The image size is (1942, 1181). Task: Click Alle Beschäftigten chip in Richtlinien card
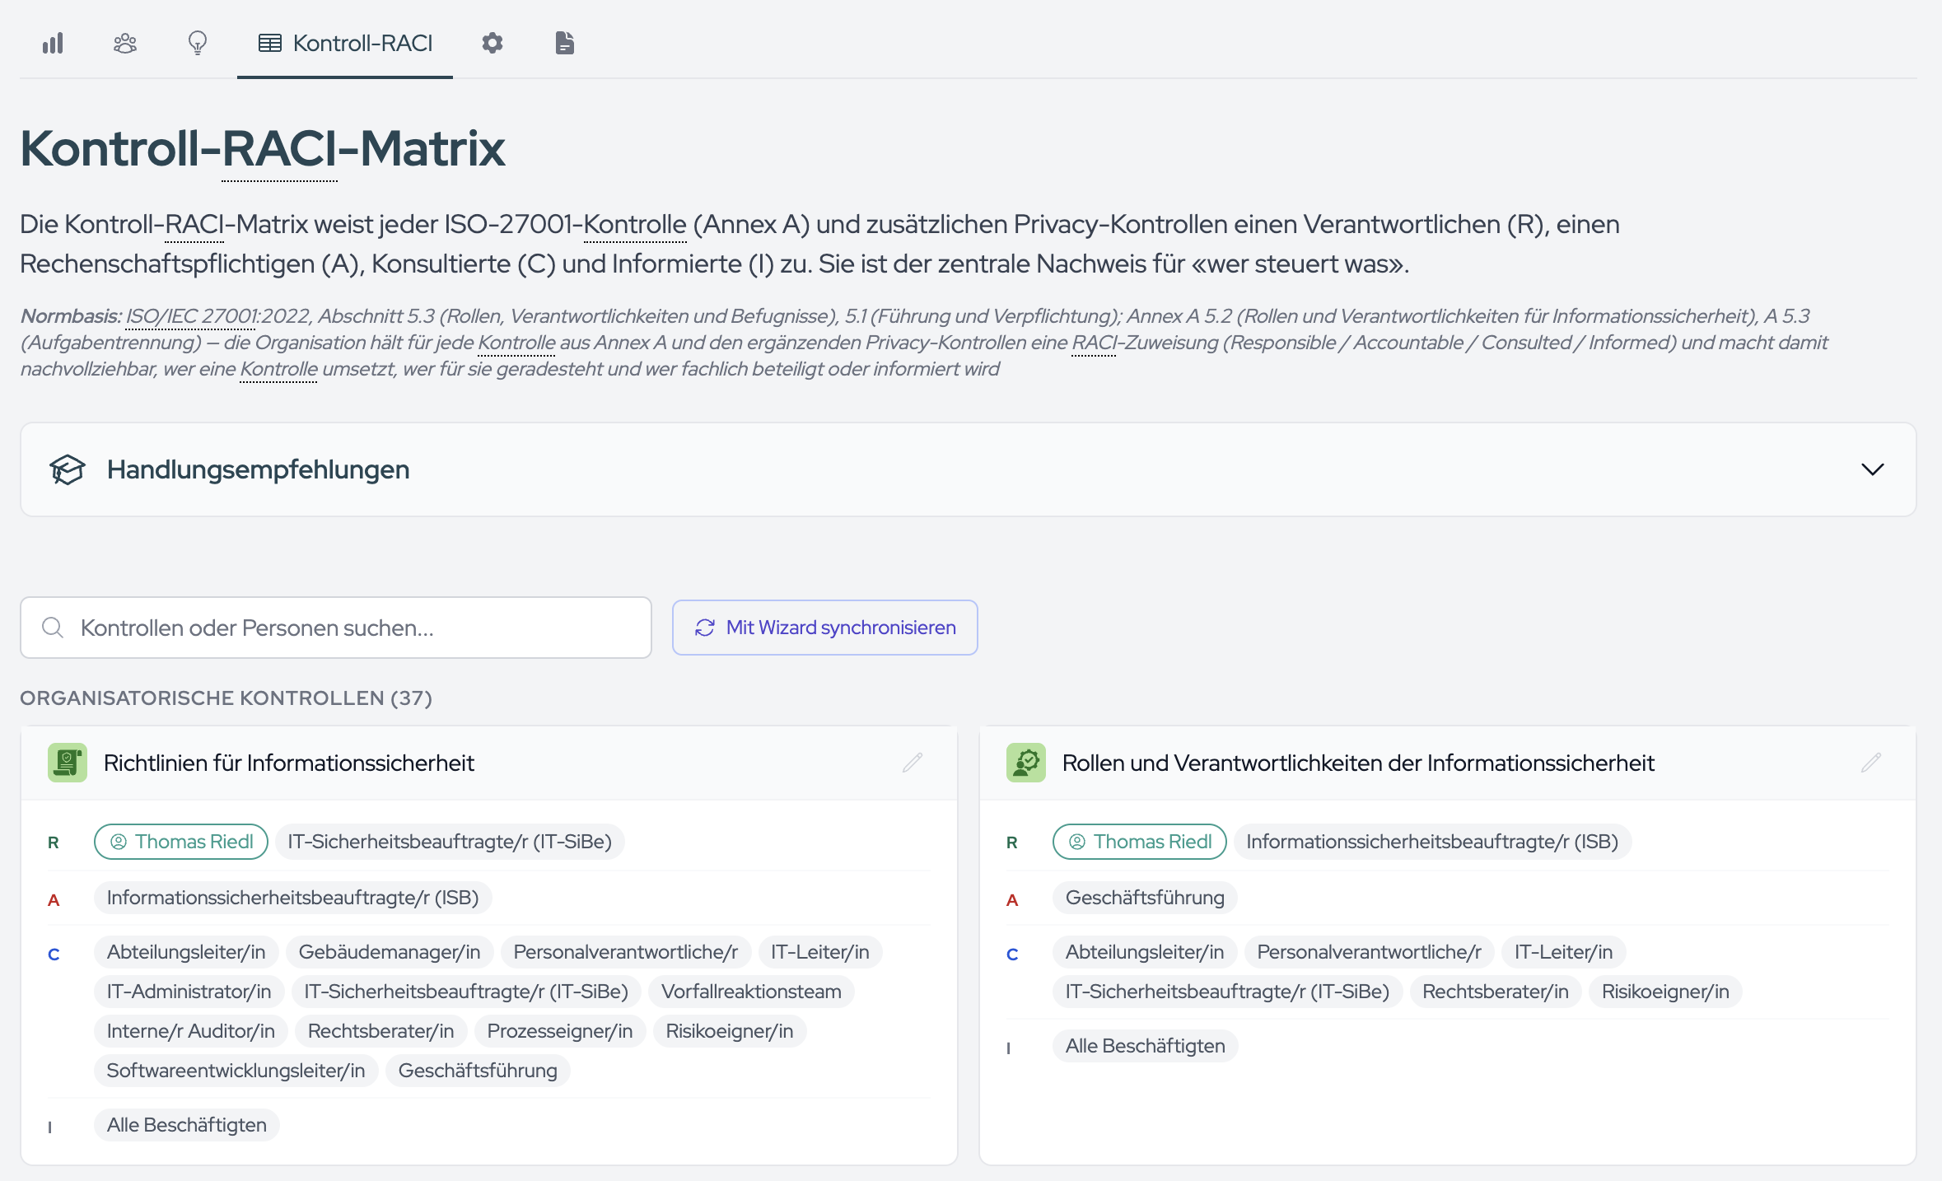[187, 1125]
